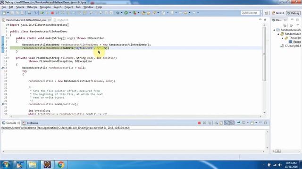The width and height of the screenshot is (302, 169).
Task: Click in the Quick Access field
Action: tap(250, 13)
